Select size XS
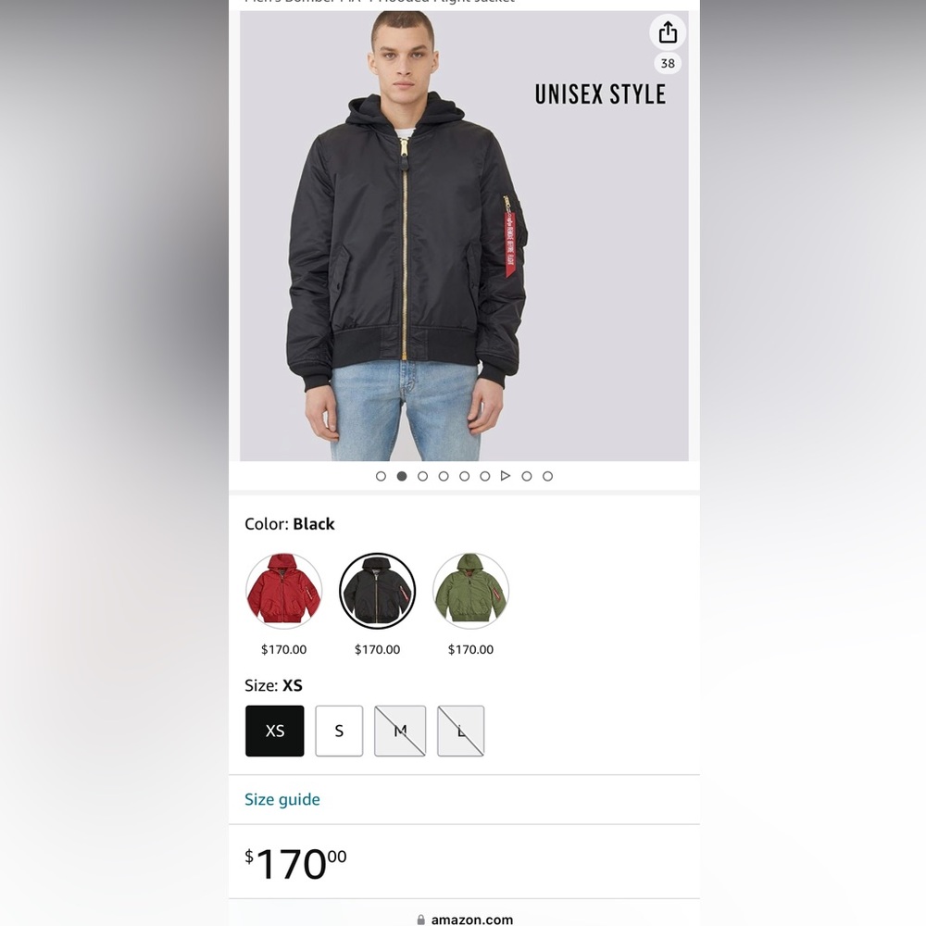Viewport: 926px width, 926px height. click(275, 731)
